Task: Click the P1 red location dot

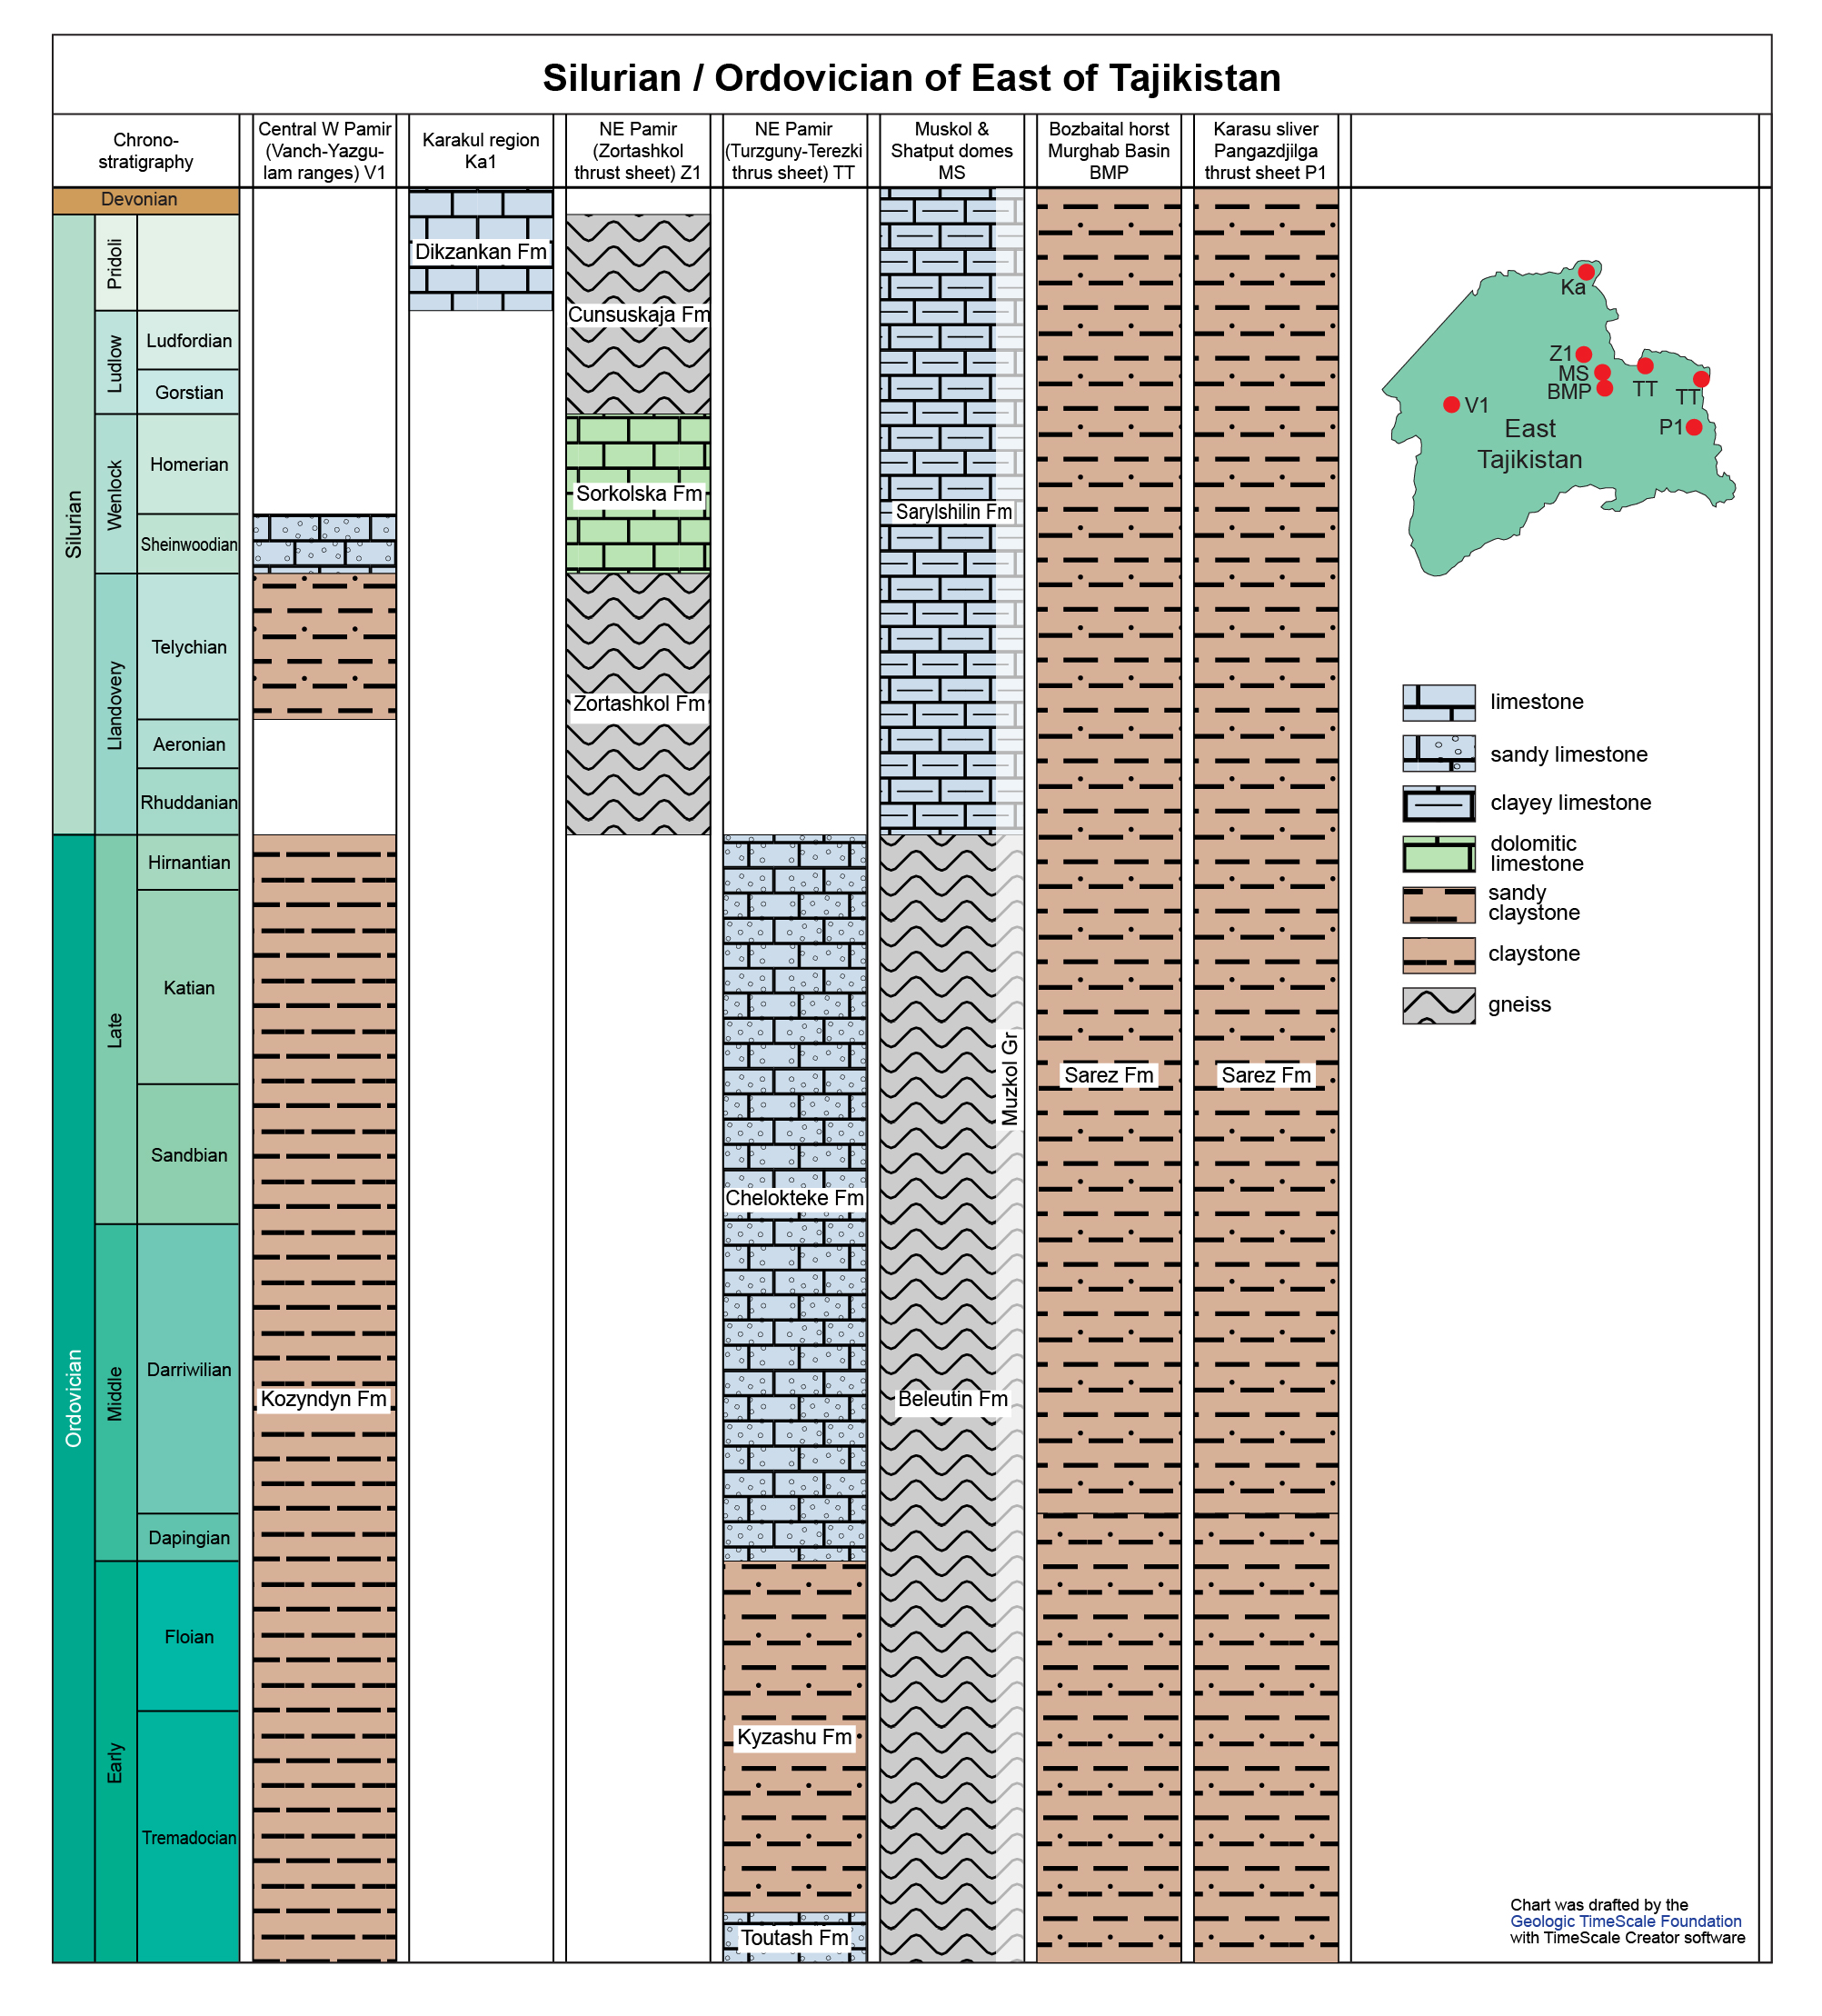Action: point(1694,427)
